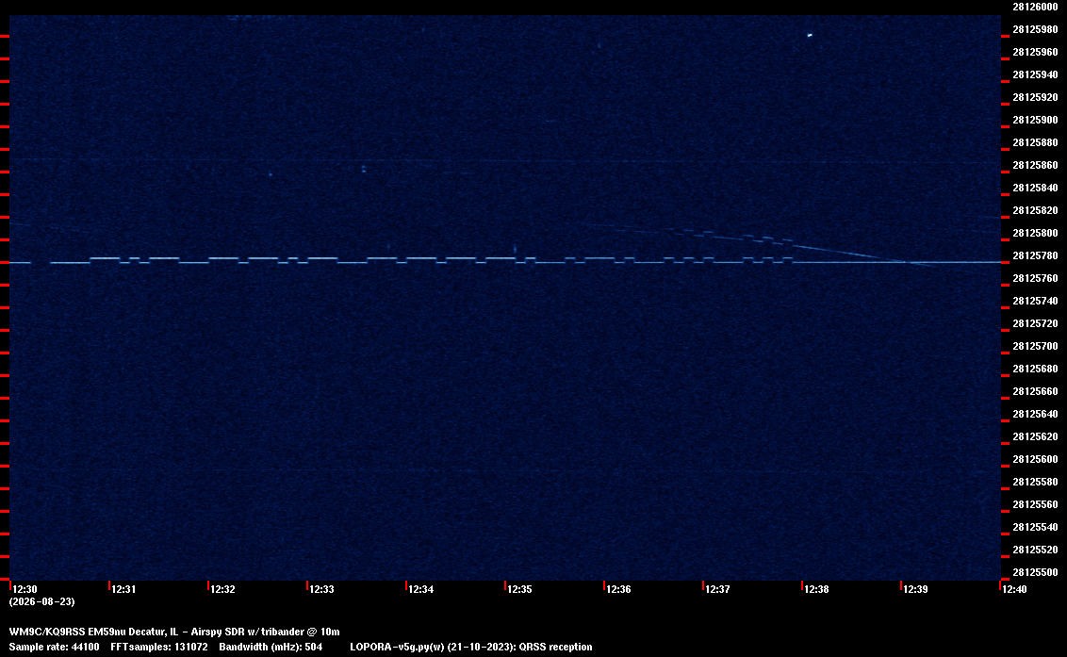The image size is (1067, 657).
Task: Click the 12:38 time axis label
Action: point(816,589)
